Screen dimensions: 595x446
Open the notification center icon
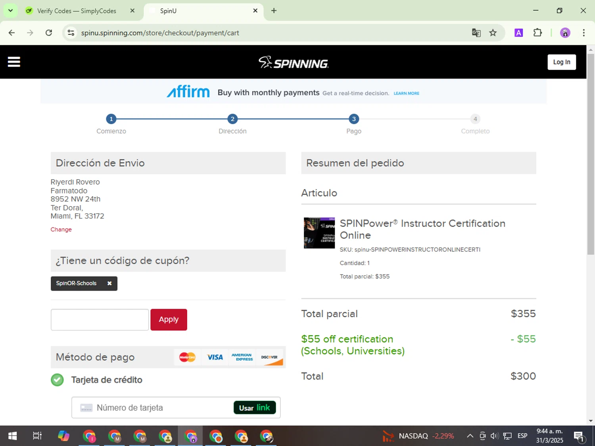(x=579, y=436)
